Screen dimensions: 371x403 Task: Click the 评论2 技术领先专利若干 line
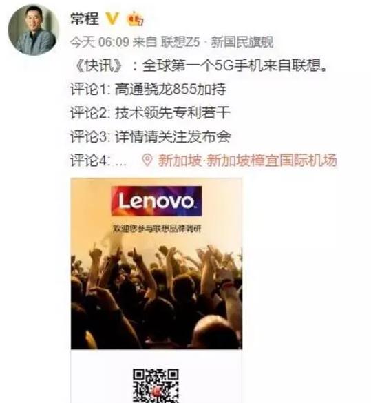click(150, 113)
